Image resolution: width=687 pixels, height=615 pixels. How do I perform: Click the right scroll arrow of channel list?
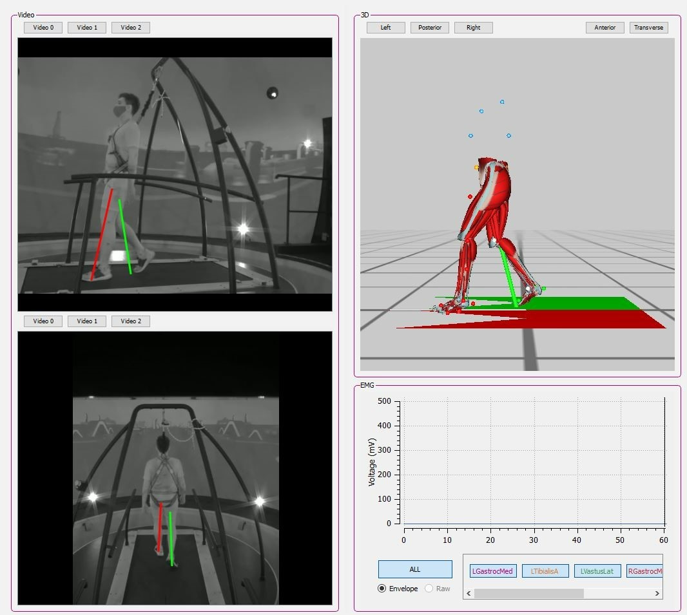657,594
